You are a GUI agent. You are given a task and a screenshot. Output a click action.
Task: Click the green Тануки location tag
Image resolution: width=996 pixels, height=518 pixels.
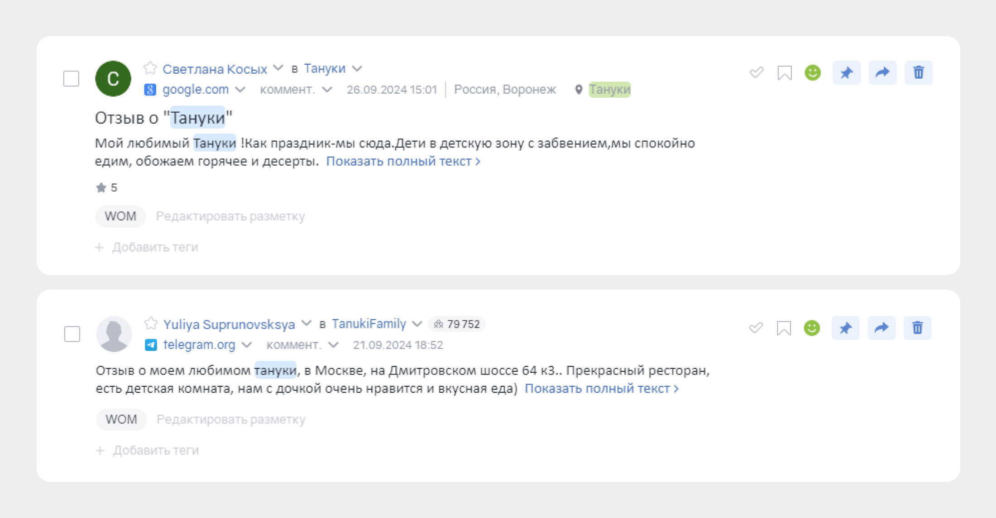[x=609, y=90]
